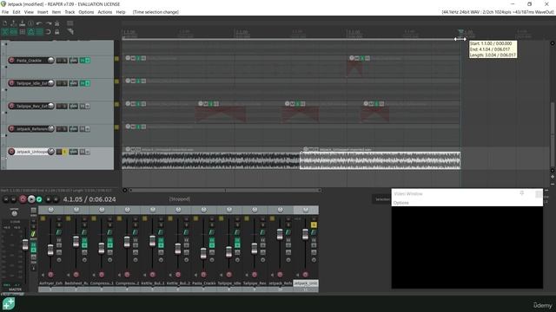Viewport: 556px width, 312px height.
Task: Dock the Video Window with pin icon
Action: (x=521, y=193)
